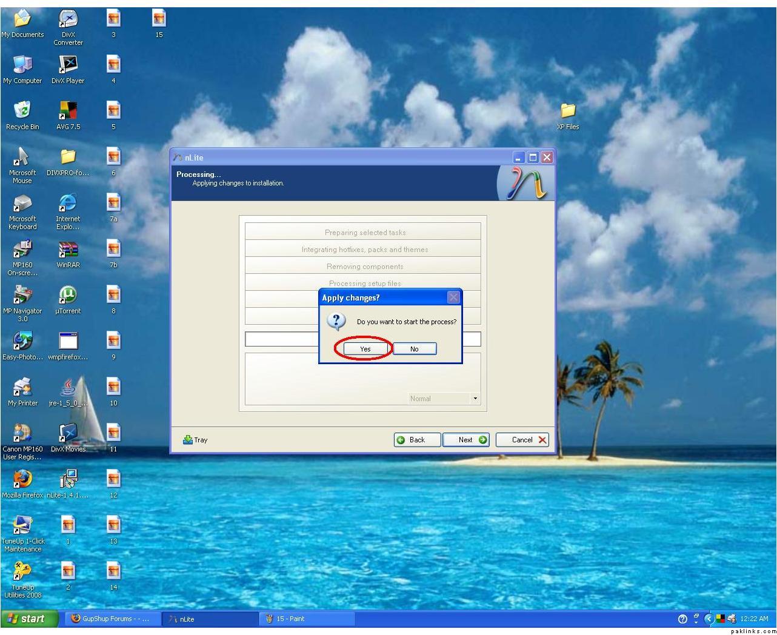Open Mozilla Firefox desktop shortcut
The width and height of the screenshot is (777, 635).
click(x=22, y=479)
